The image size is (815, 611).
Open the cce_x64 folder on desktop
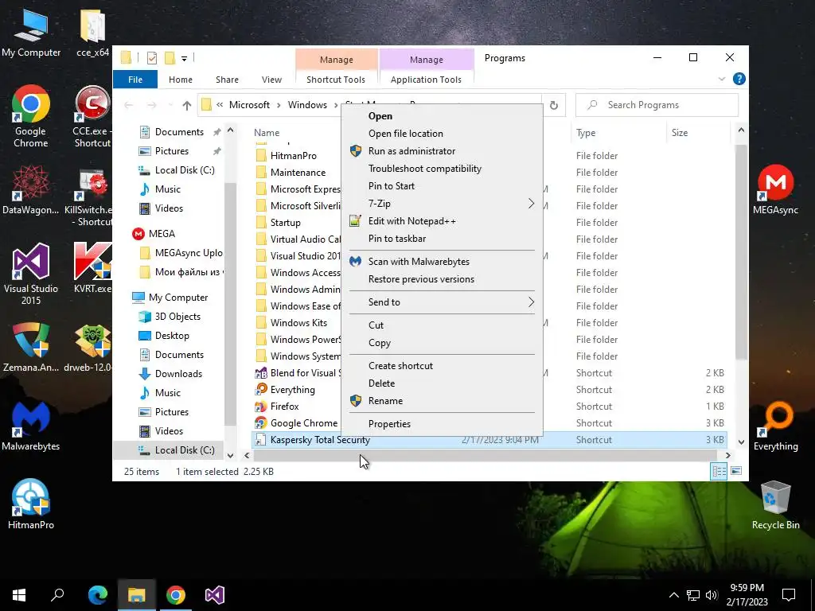coord(92,33)
